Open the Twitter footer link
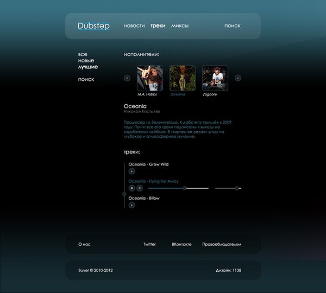This screenshot has height=293, width=326. [x=149, y=244]
